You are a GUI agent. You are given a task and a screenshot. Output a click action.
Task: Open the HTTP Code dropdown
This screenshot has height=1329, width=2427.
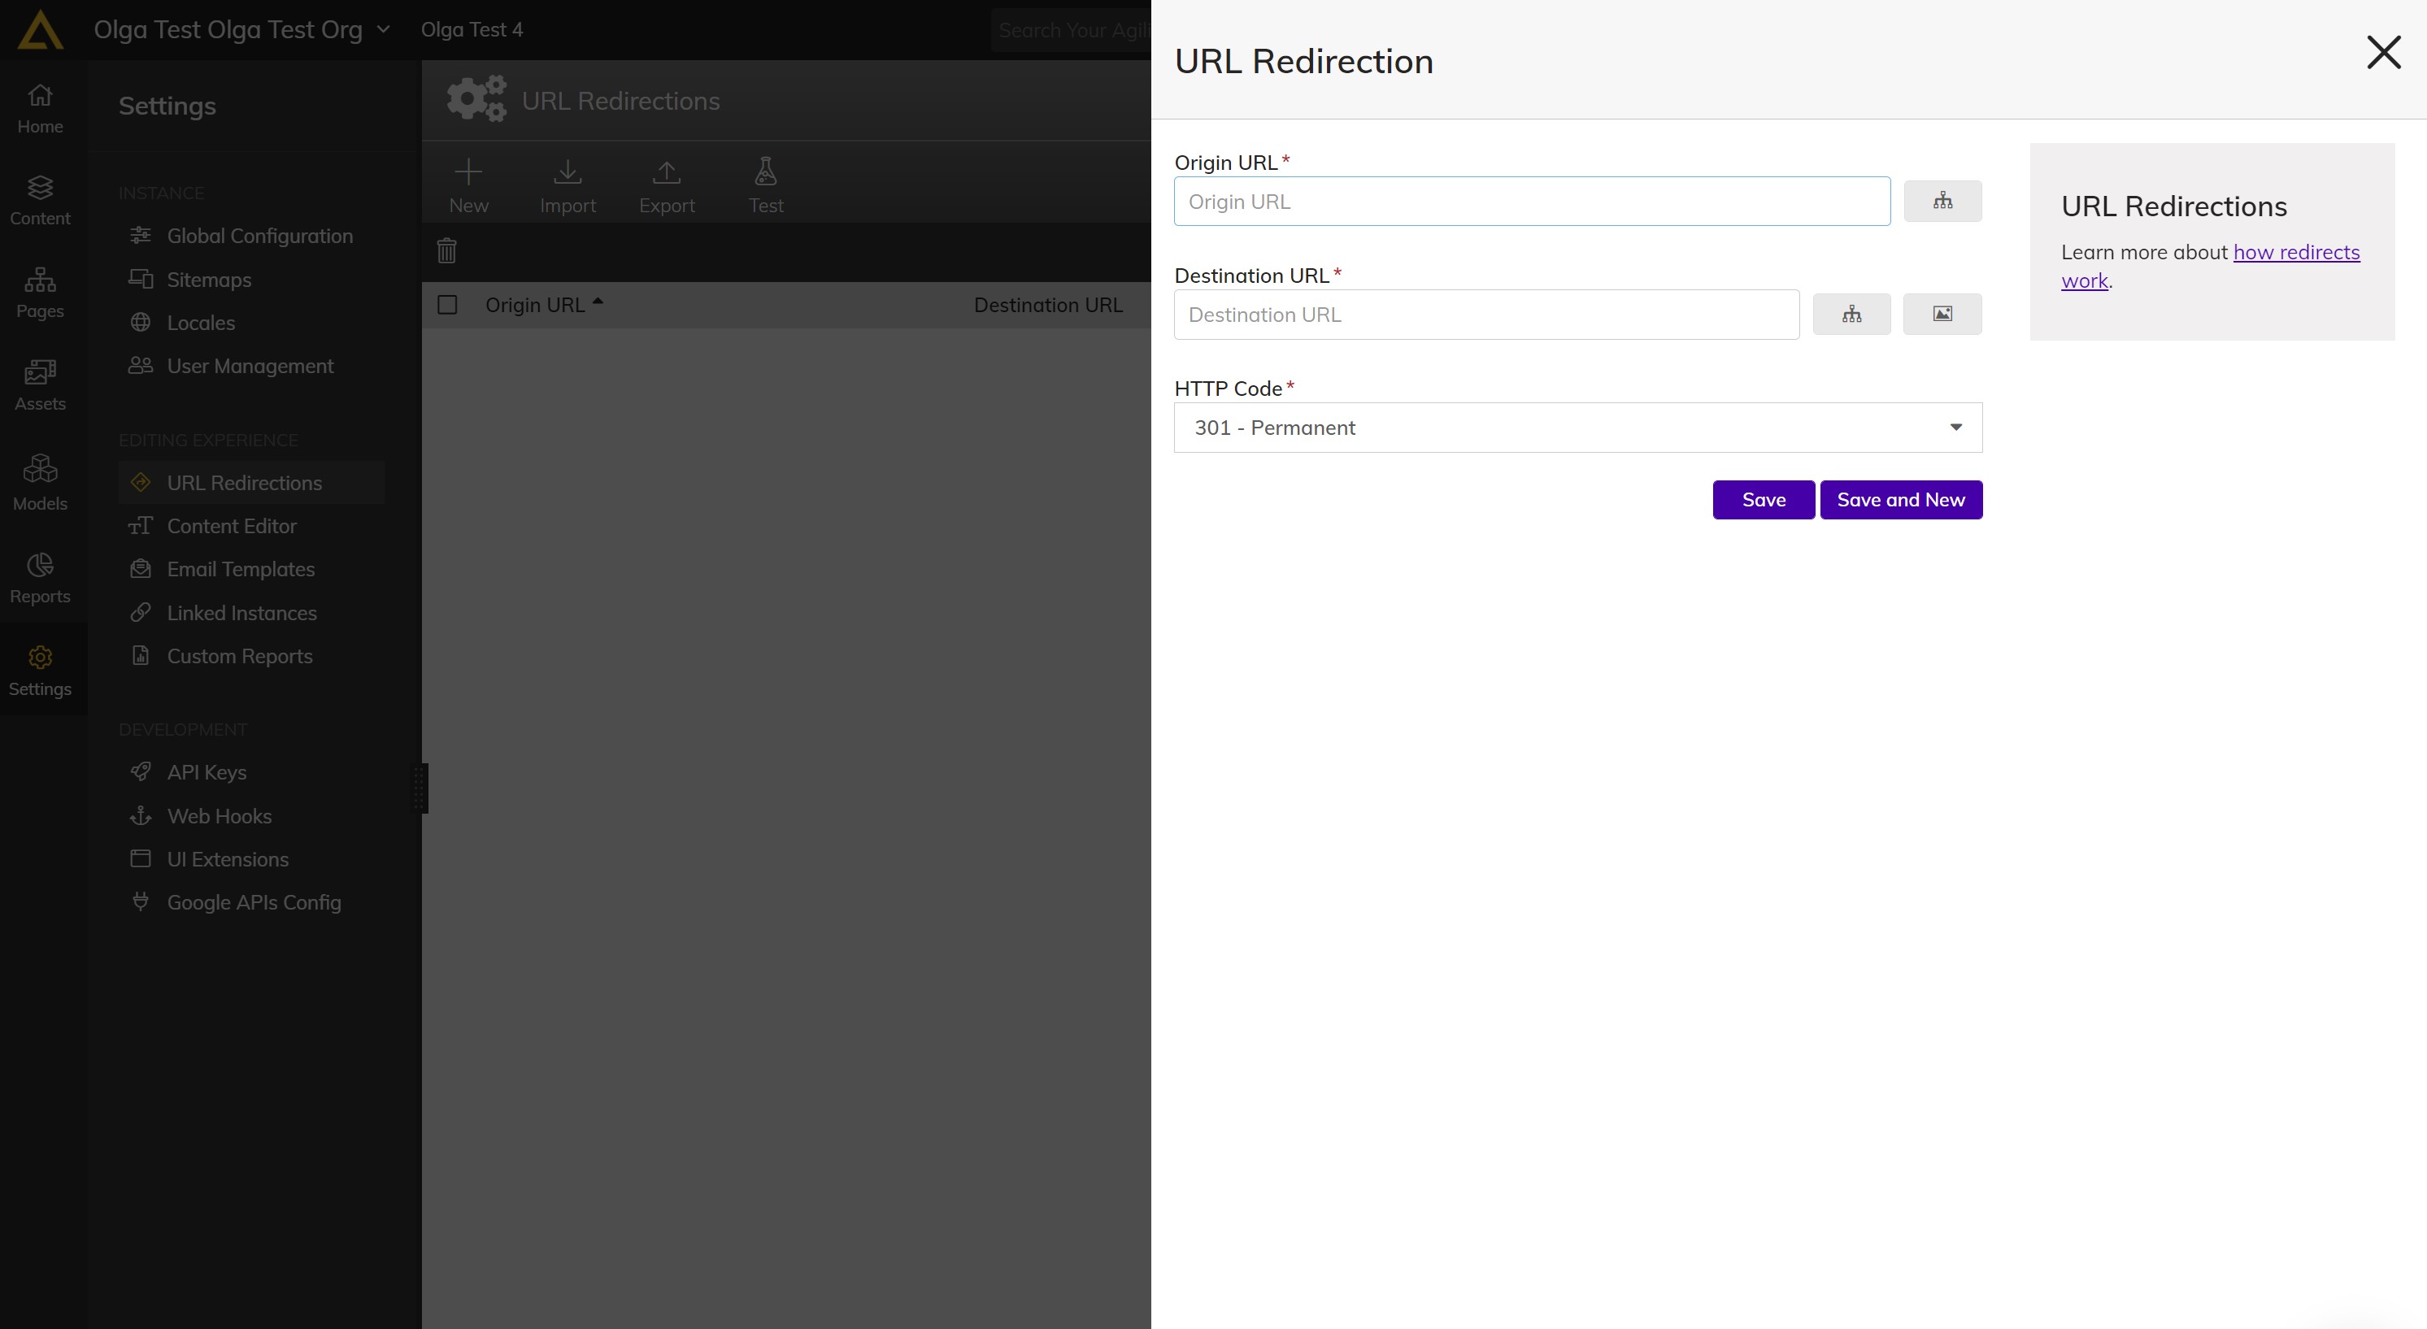pyautogui.click(x=1577, y=428)
